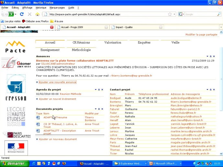Click the République Française logo

click(x=16, y=148)
